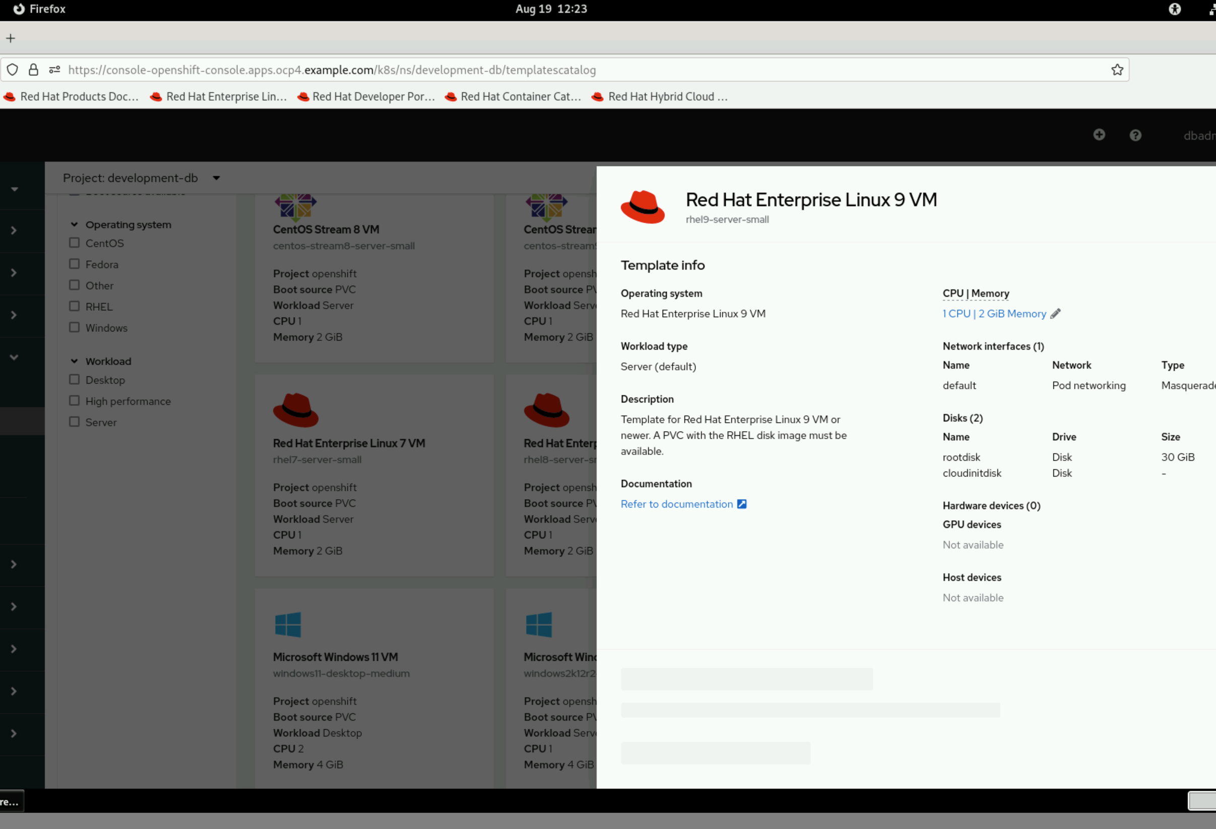Open the Red Hat Developer Portal bookmark
Screen dimensions: 1216x829
(366, 96)
